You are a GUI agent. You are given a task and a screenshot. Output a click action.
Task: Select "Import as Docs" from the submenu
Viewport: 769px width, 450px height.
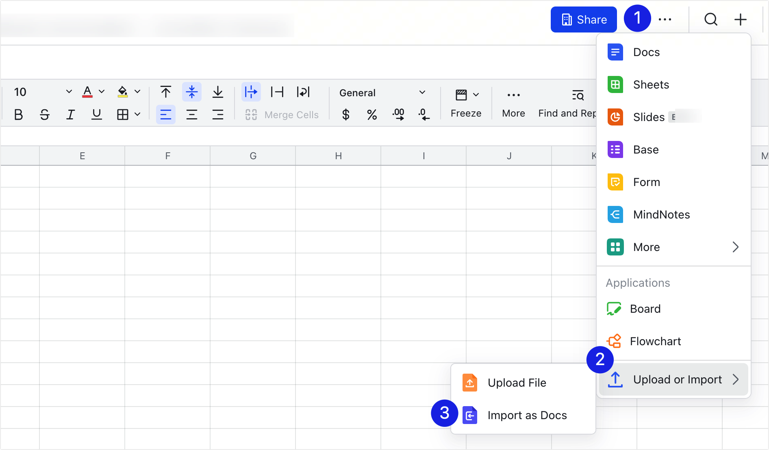click(527, 415)
